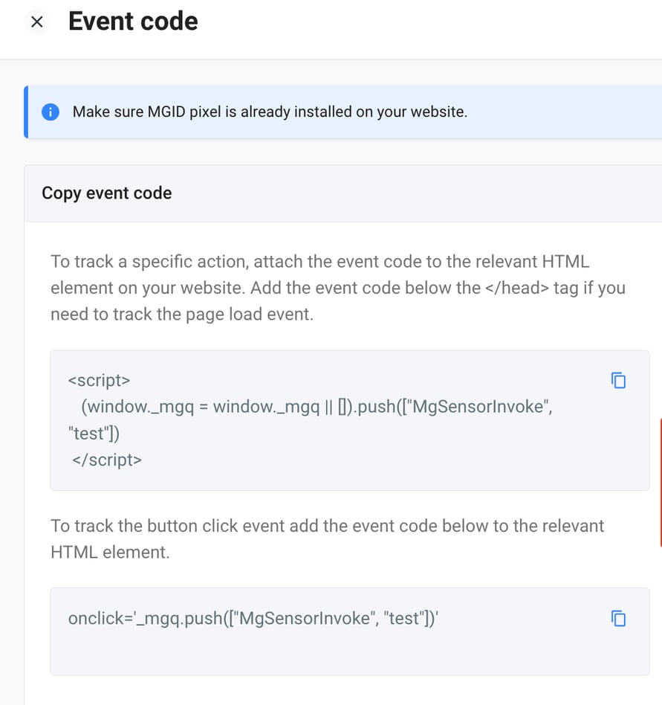Copy the script event code snippet

coord(618,381)
